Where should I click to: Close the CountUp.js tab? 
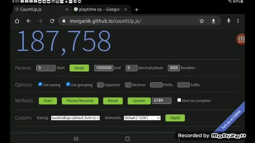tap(67, 10)
